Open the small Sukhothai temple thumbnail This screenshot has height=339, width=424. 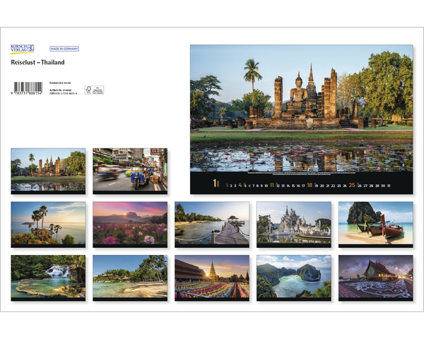tap(48, 169)
